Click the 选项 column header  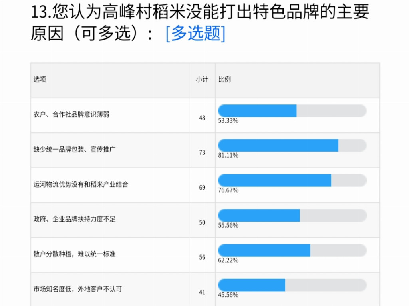40,79
